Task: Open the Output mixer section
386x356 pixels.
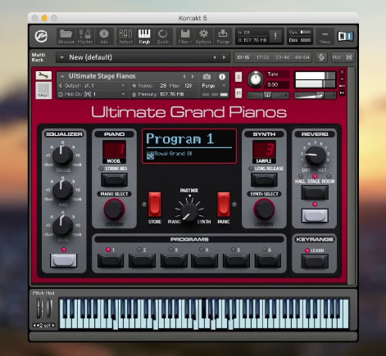Action: pos(125,36)
